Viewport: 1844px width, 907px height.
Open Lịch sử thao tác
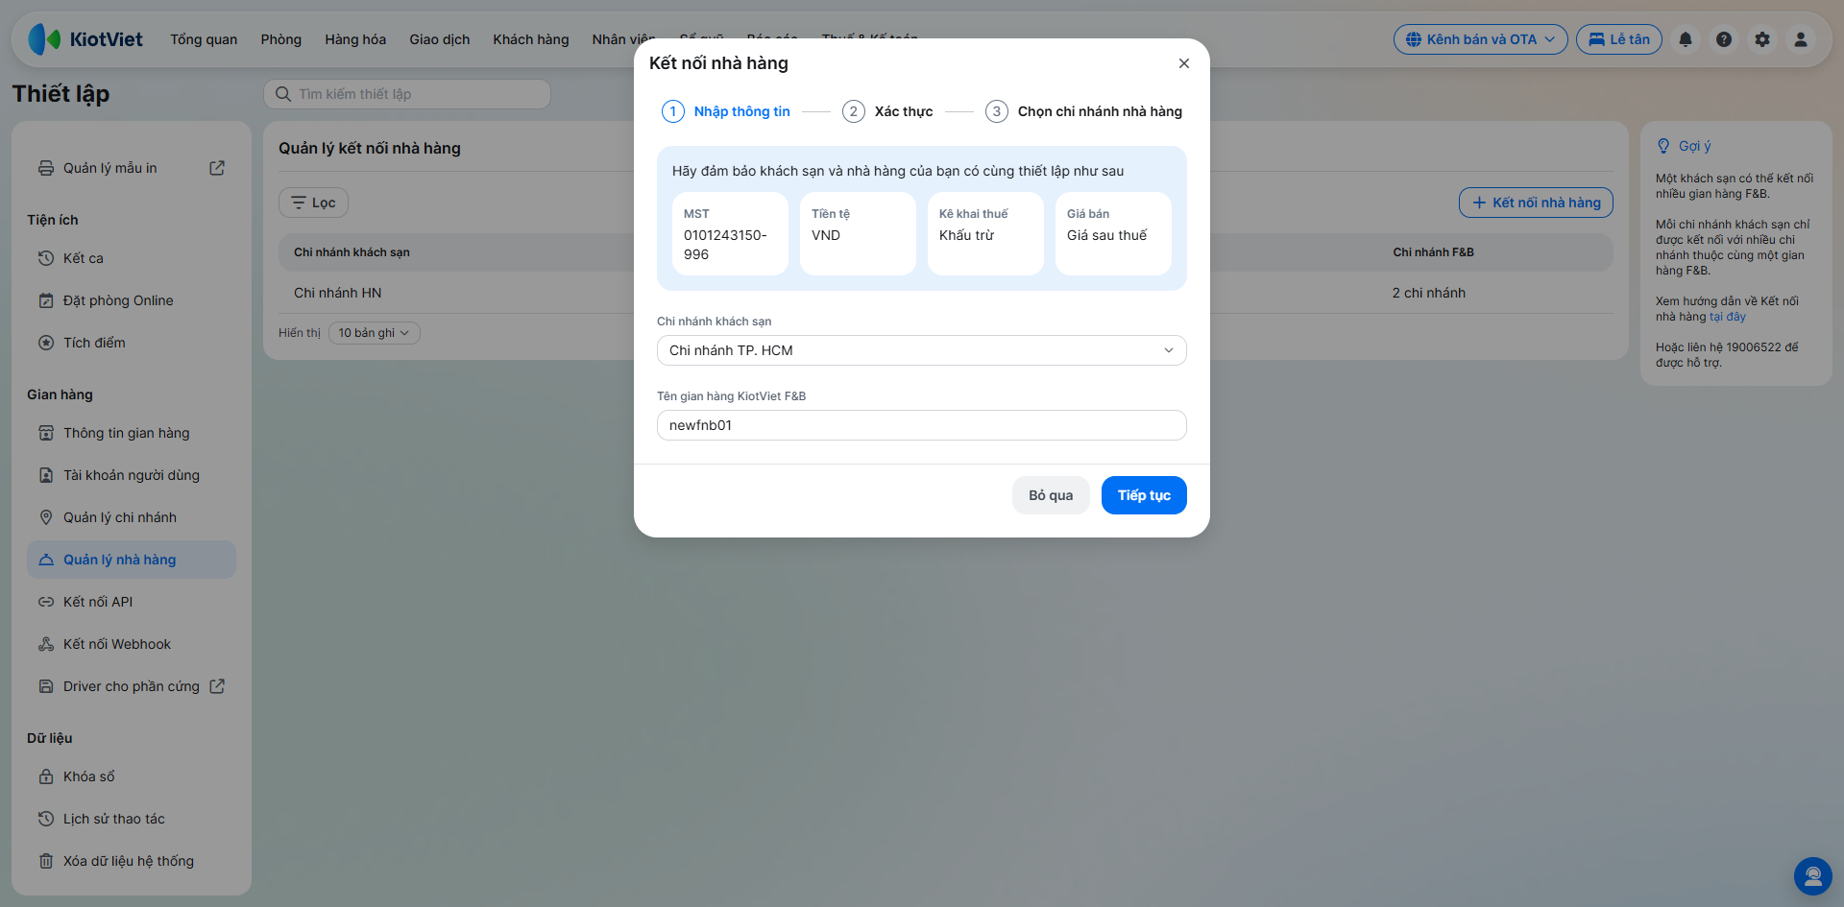(132, 819)
